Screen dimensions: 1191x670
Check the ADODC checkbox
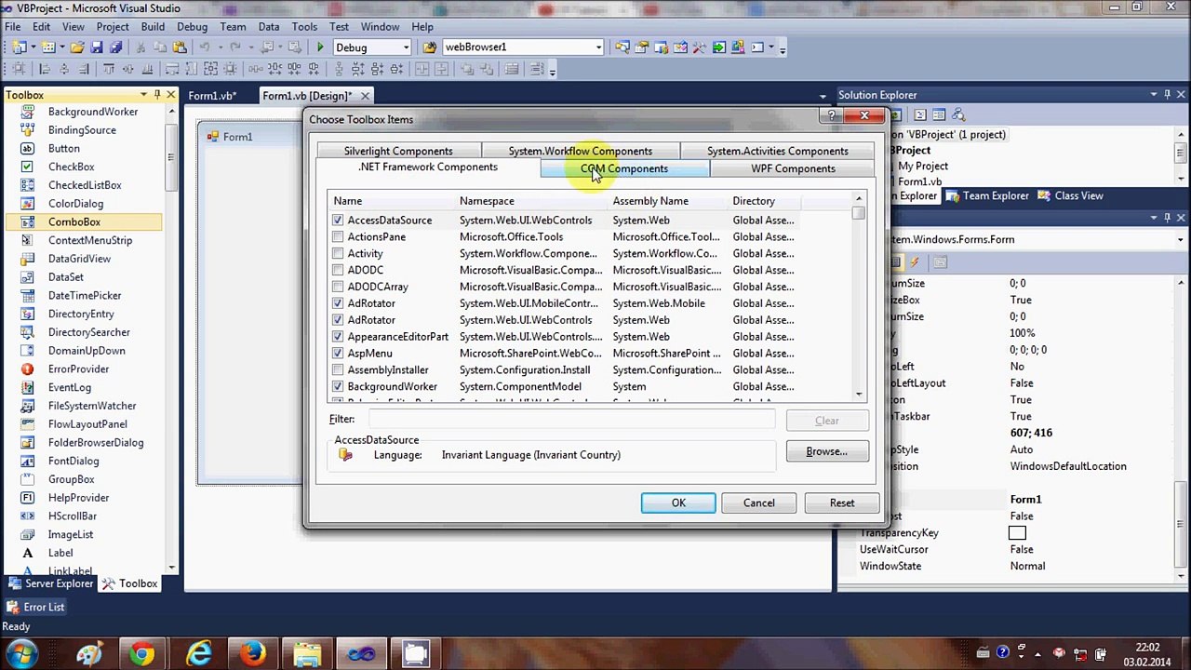[x=338, y=271]
